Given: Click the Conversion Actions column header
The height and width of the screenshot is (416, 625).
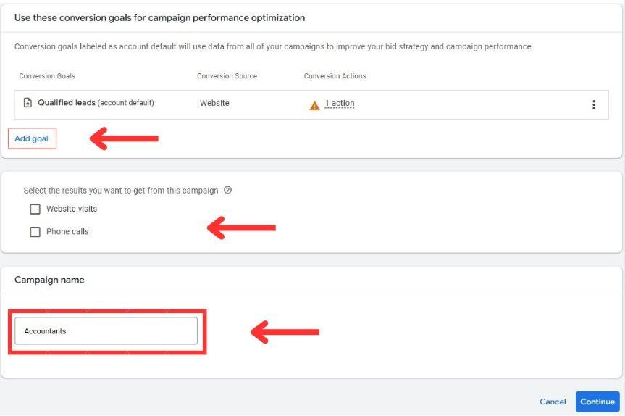Looking at the screenshot, I should point(335,76).
